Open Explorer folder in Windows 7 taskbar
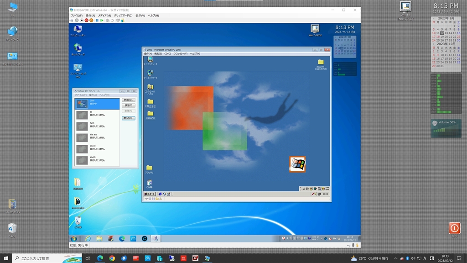Screen dimensions: 467x263 click(x=99, y=238)
